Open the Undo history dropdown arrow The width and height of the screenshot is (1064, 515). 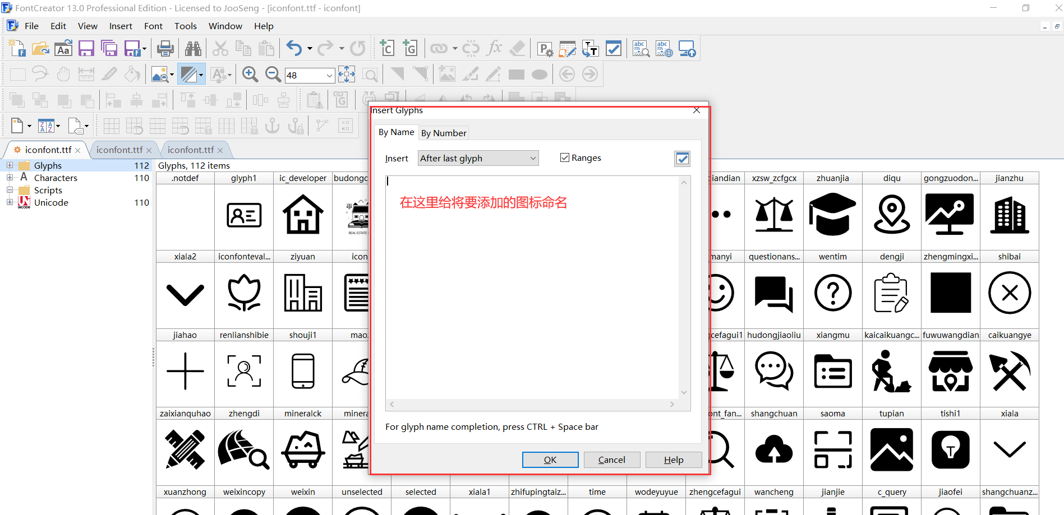tap(310, 49)
